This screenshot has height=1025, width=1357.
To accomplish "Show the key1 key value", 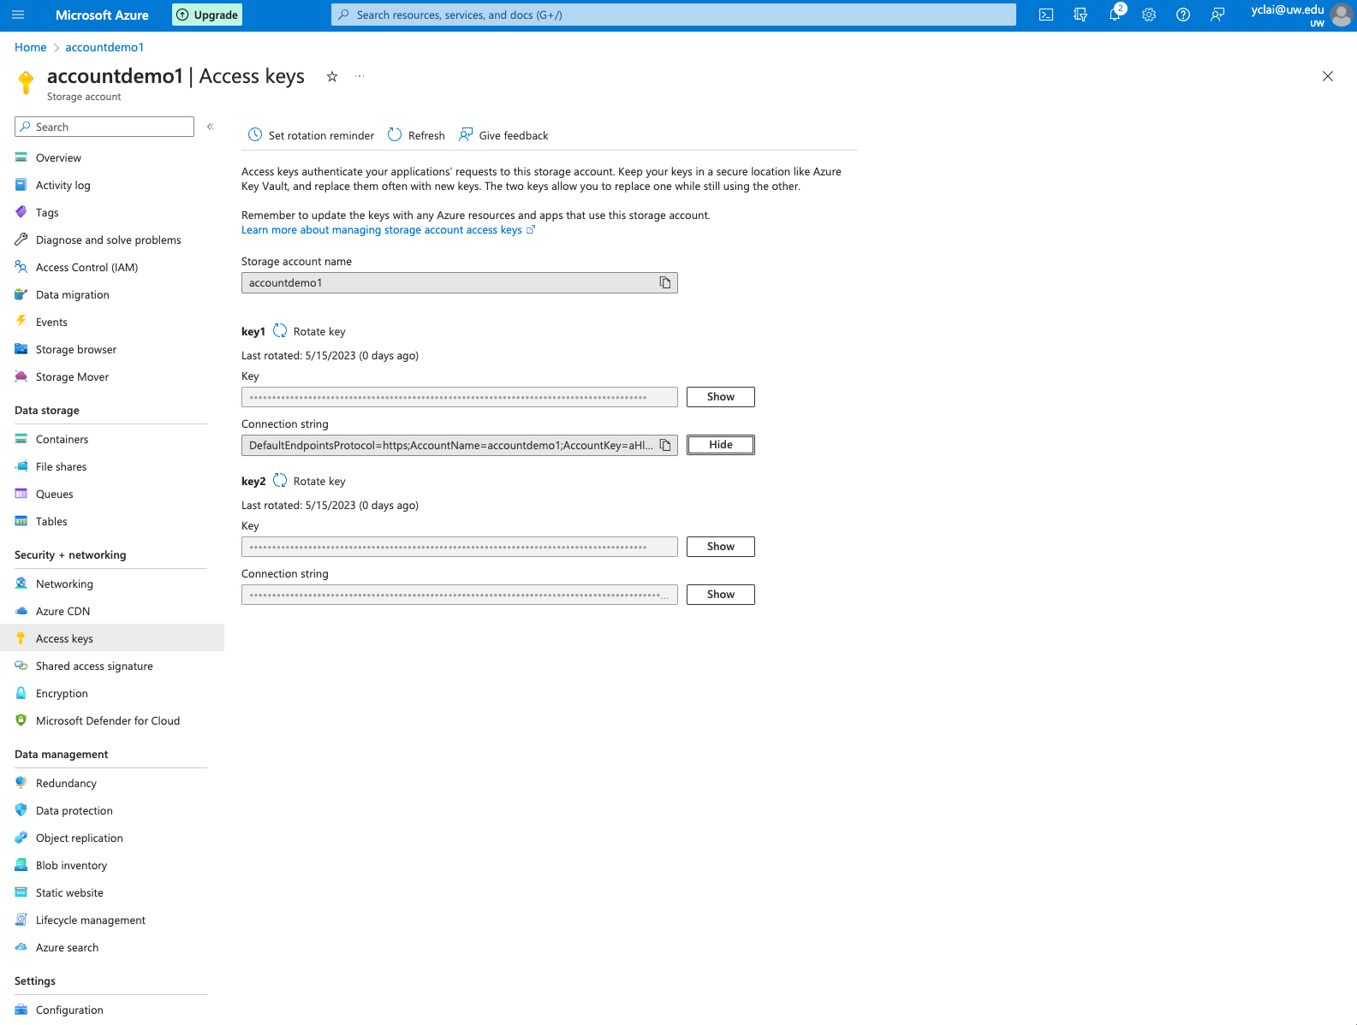I will point(721,397).
